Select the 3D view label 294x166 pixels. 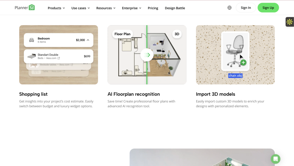coord(177,34)
